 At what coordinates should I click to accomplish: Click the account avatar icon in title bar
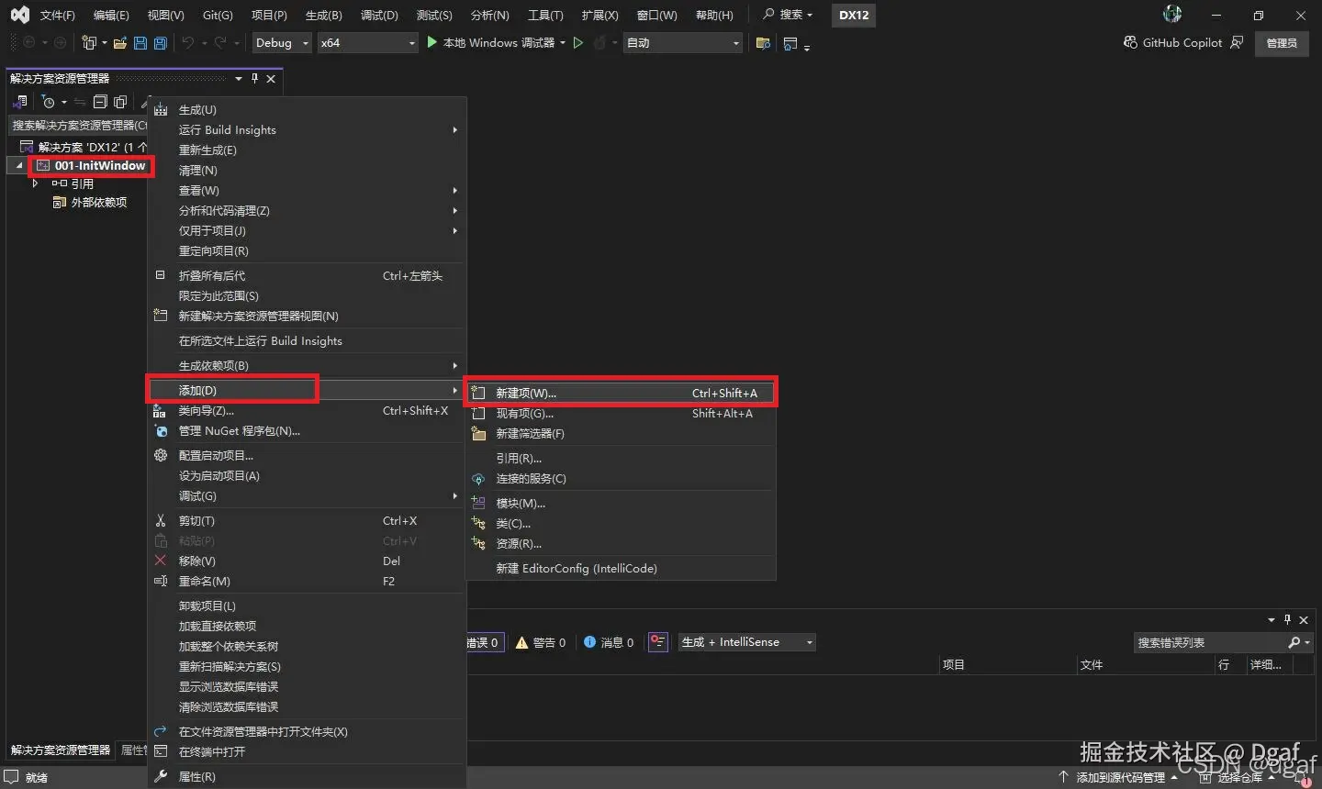pyautogui.click(x=1172, y=14)
